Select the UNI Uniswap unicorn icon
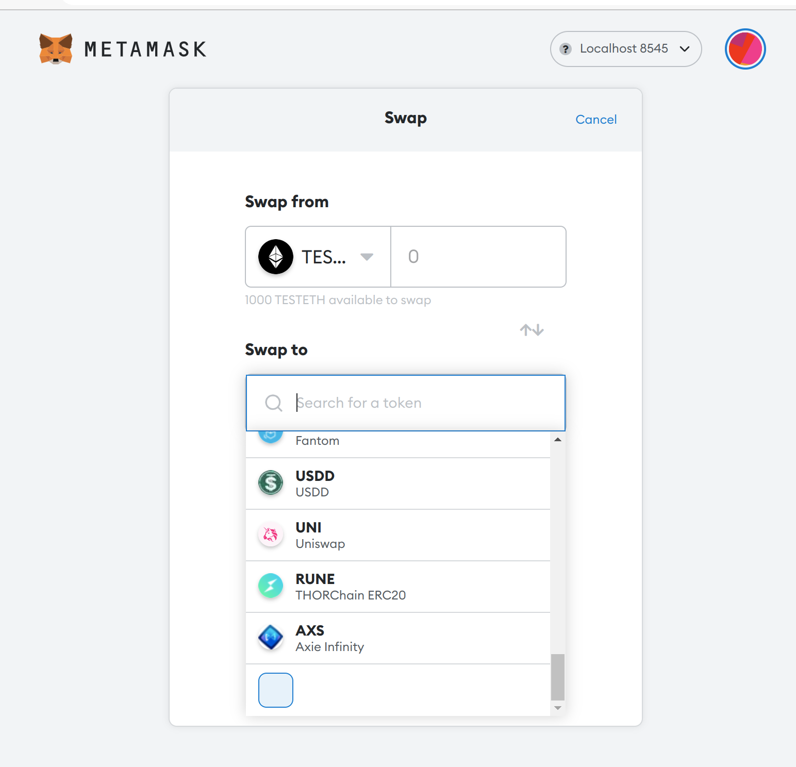Image resolution: width=796 pixels, height=767 pixels. pyautogui.click(x=270, y=535)
